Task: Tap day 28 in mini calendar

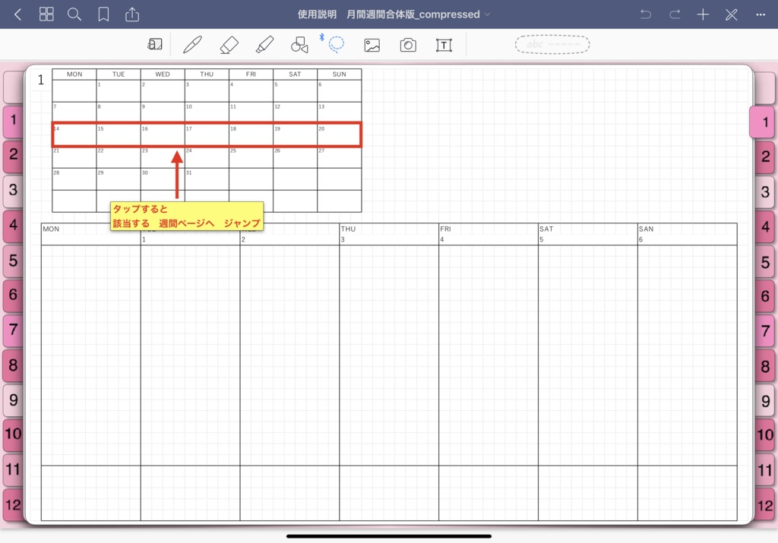Action: [74, 179]
